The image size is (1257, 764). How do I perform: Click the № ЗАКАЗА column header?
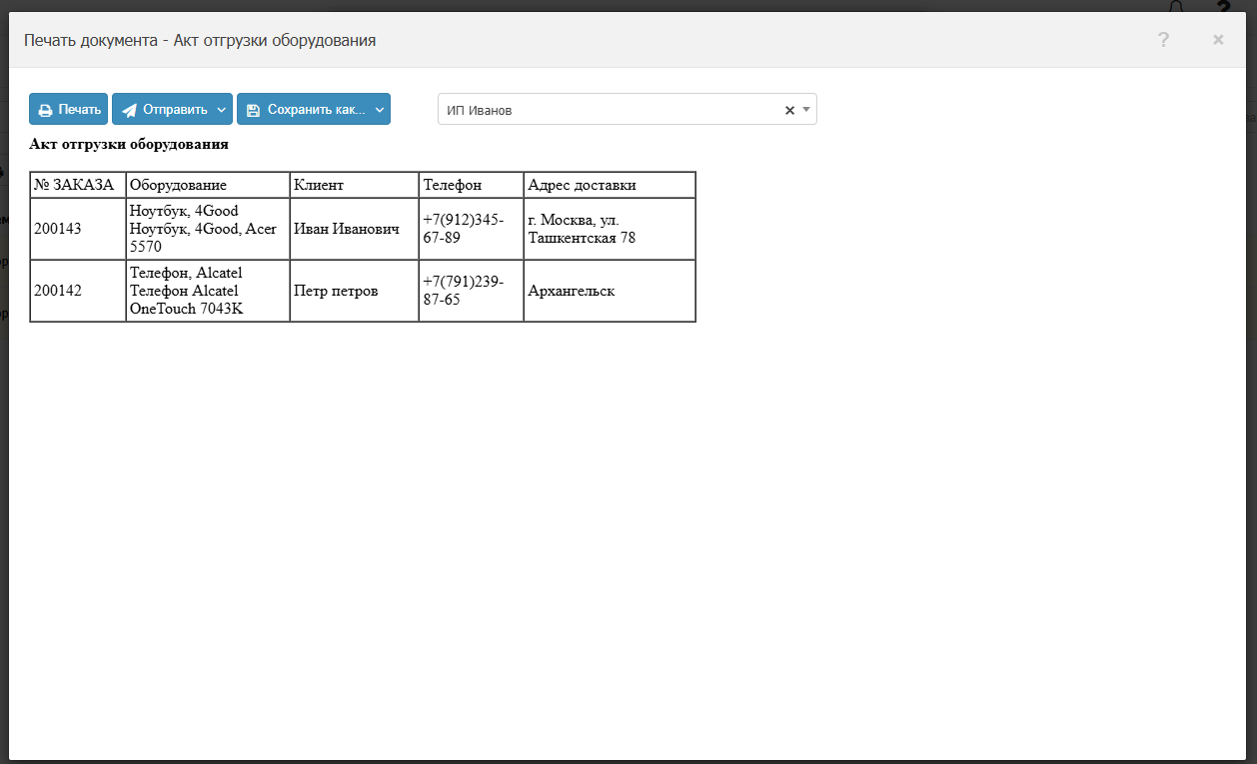coord(75,185)
